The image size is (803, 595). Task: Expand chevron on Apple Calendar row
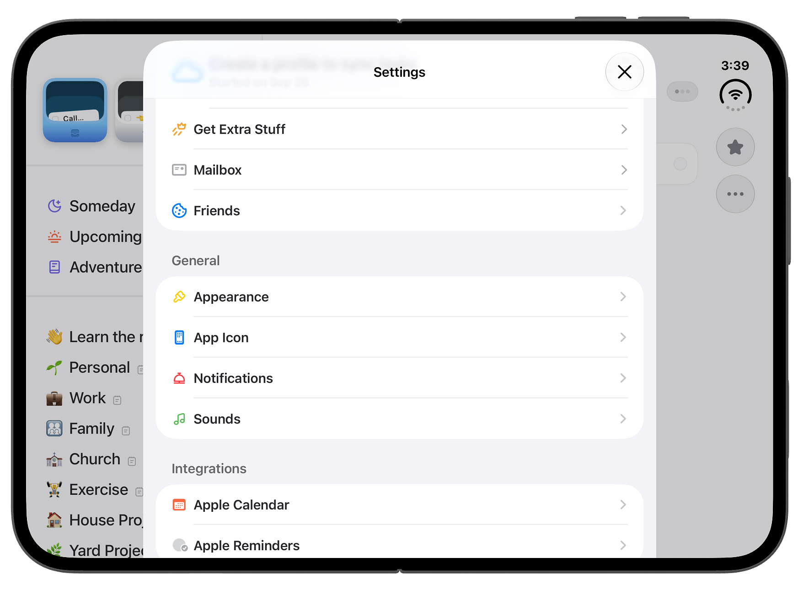pos(623,505)
